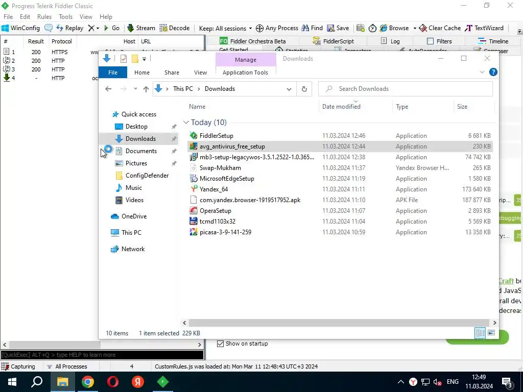Sort files by Name column header

[197, 107]
